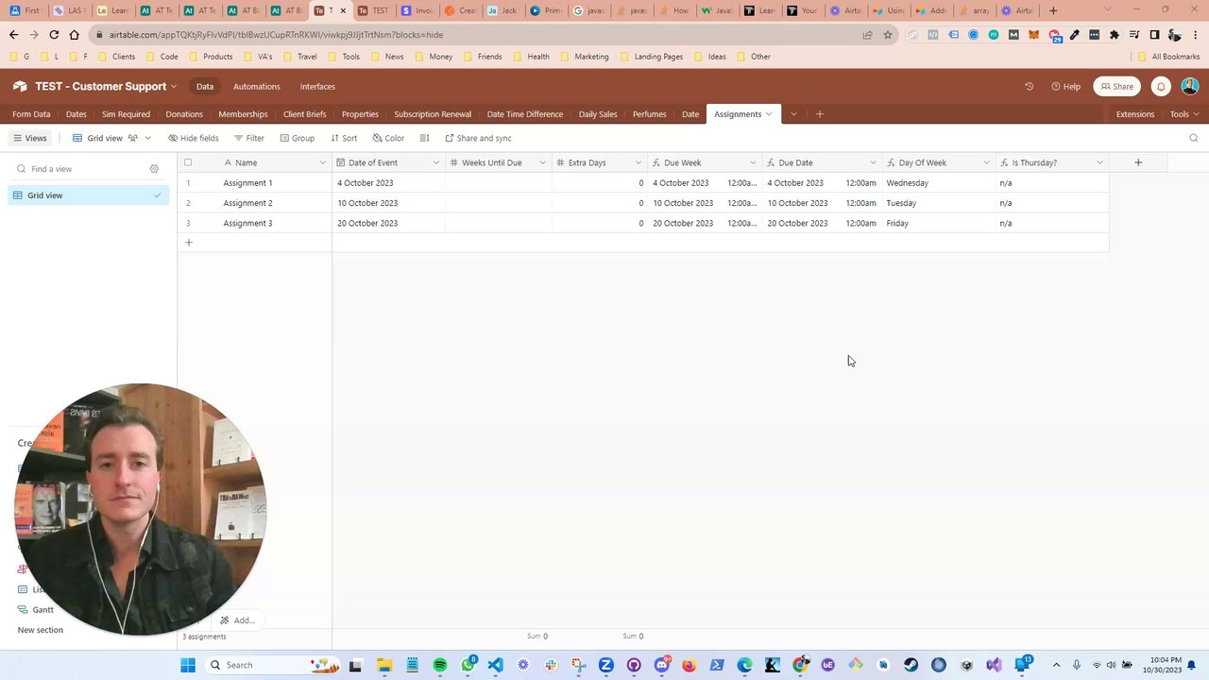Open Due Date field dropdown arrow

click(x=873, y=162)
